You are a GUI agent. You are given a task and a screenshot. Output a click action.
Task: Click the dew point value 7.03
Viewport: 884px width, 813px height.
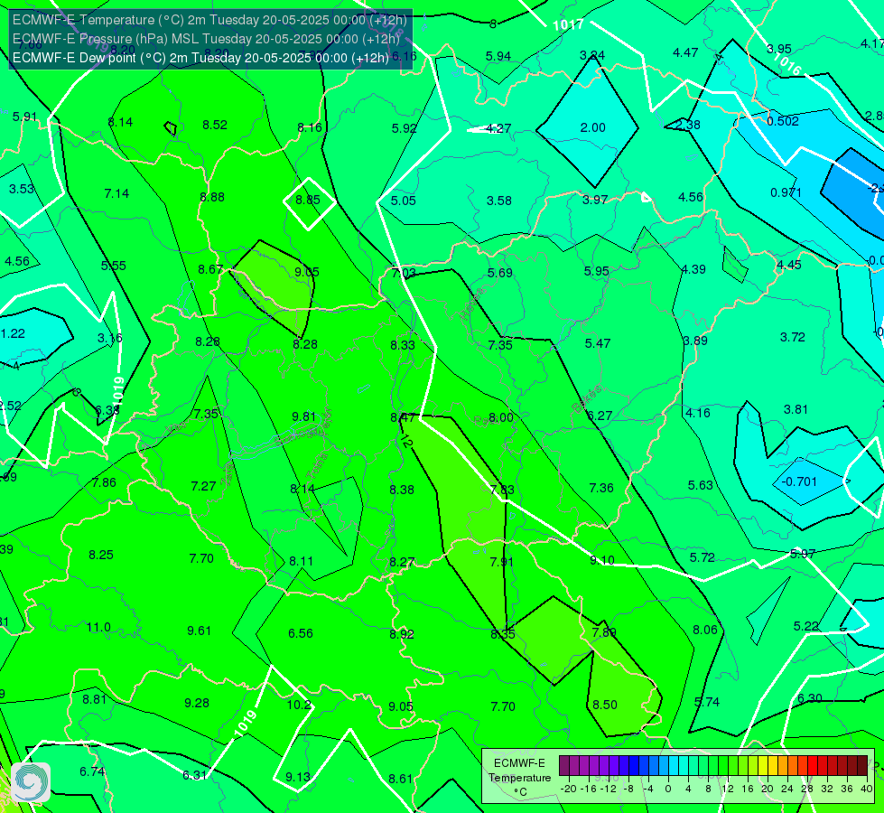point(404,274)
